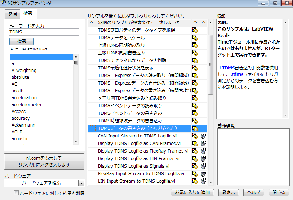Click hardware icon beside Display TDMS Logfile as Signals.vi
Viewport: 293px width, 200px height.
pos(203,166)
